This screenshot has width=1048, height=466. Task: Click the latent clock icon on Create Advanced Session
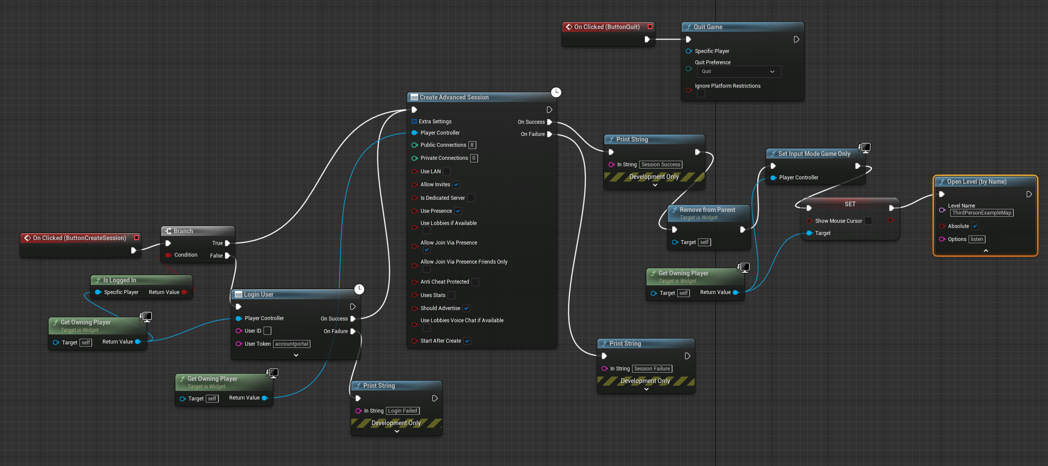pos(556,92)
